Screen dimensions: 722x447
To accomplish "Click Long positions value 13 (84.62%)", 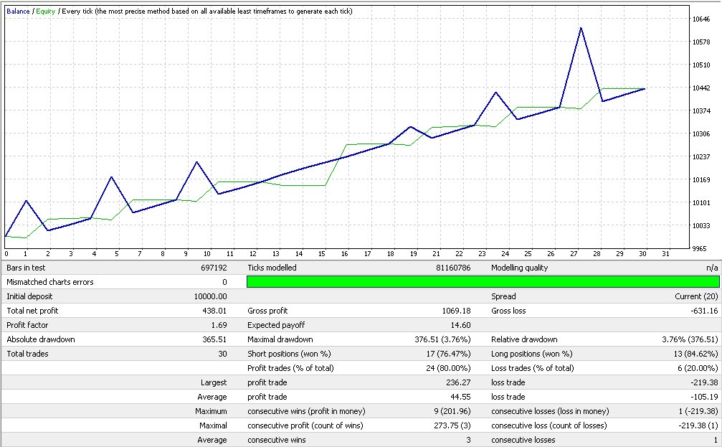I will point(695,354).
